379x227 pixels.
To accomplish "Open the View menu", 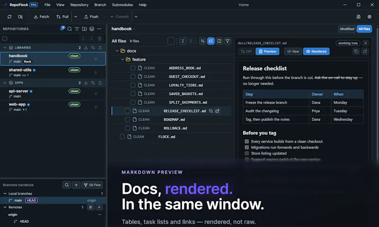I will pyautogui.click(x=60, y=5).
